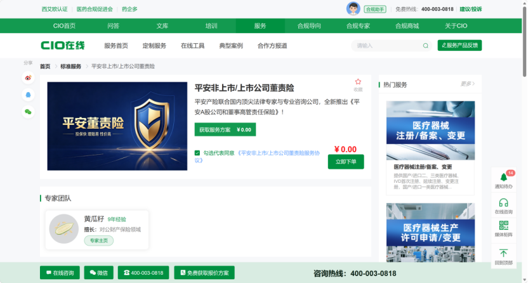Go to 服务首页 tab

[116, 46]
